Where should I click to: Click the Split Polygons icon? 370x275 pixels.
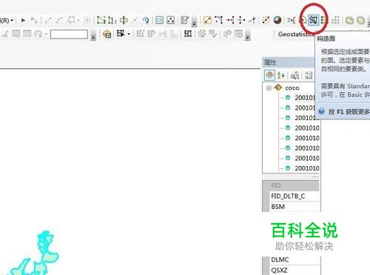pyautogui.click(x=324, y=20)
